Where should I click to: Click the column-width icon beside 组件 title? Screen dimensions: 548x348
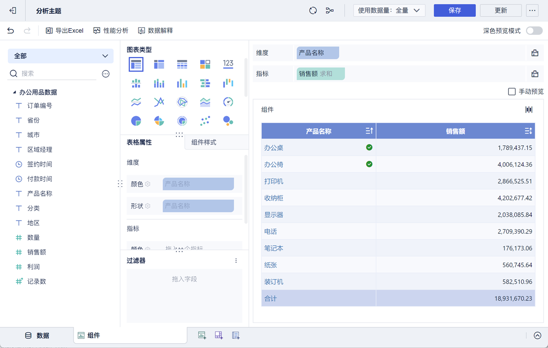click(529, 110)
